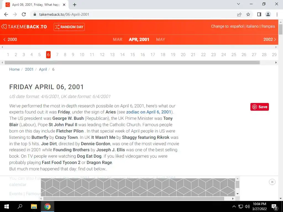283x212 pixels.
Task: Open the Chrome three-dot menu
Action: pos(277,14)
